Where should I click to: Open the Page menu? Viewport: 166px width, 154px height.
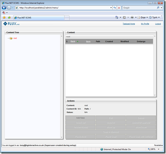(x=143, y=17)
